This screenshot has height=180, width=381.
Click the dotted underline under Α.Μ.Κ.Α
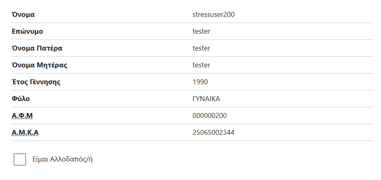28,136
